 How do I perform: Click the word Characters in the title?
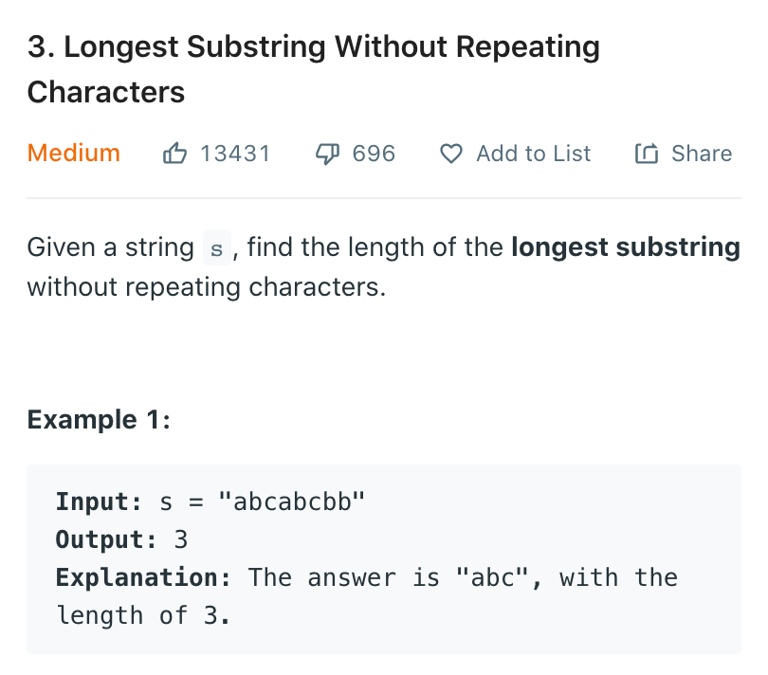click(x=106, y=92)
